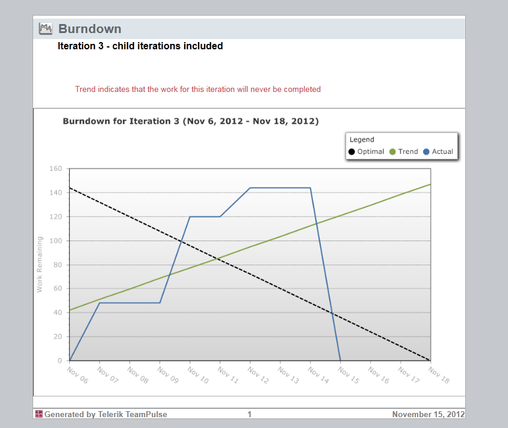Click the Nov 15 axis label
The width and height of the screenshot is (508, 428).
pyautogui.click(x=348, y=375)
